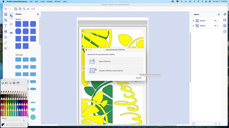Expand the first GROUP layer
Screen dimensions: 229x128
pyautogui.click(x=194, y=20)
